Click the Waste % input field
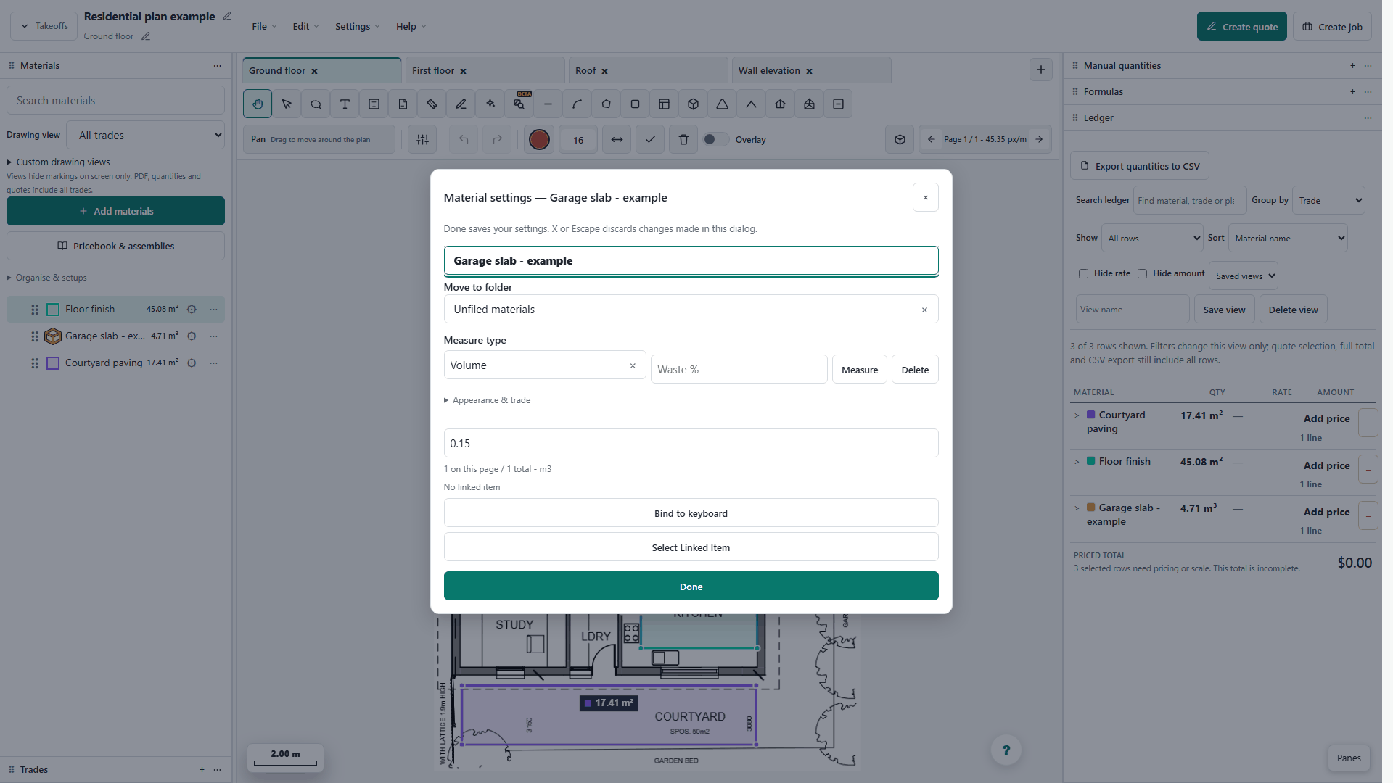 pos(739,370)
